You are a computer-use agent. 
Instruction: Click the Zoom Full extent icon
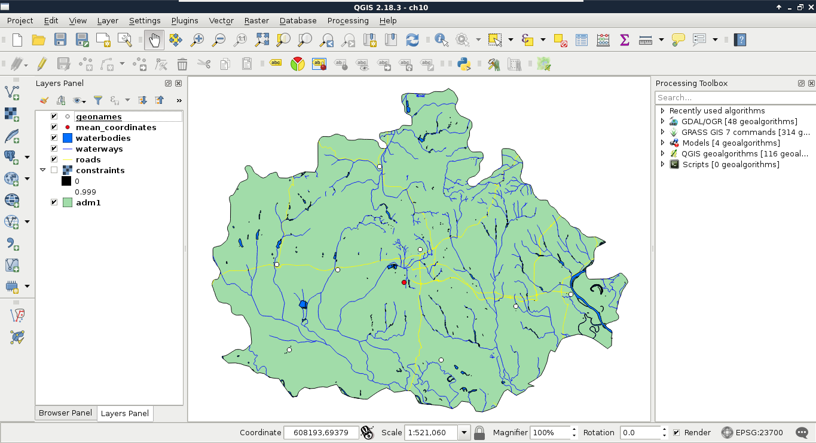click(262, 40)
